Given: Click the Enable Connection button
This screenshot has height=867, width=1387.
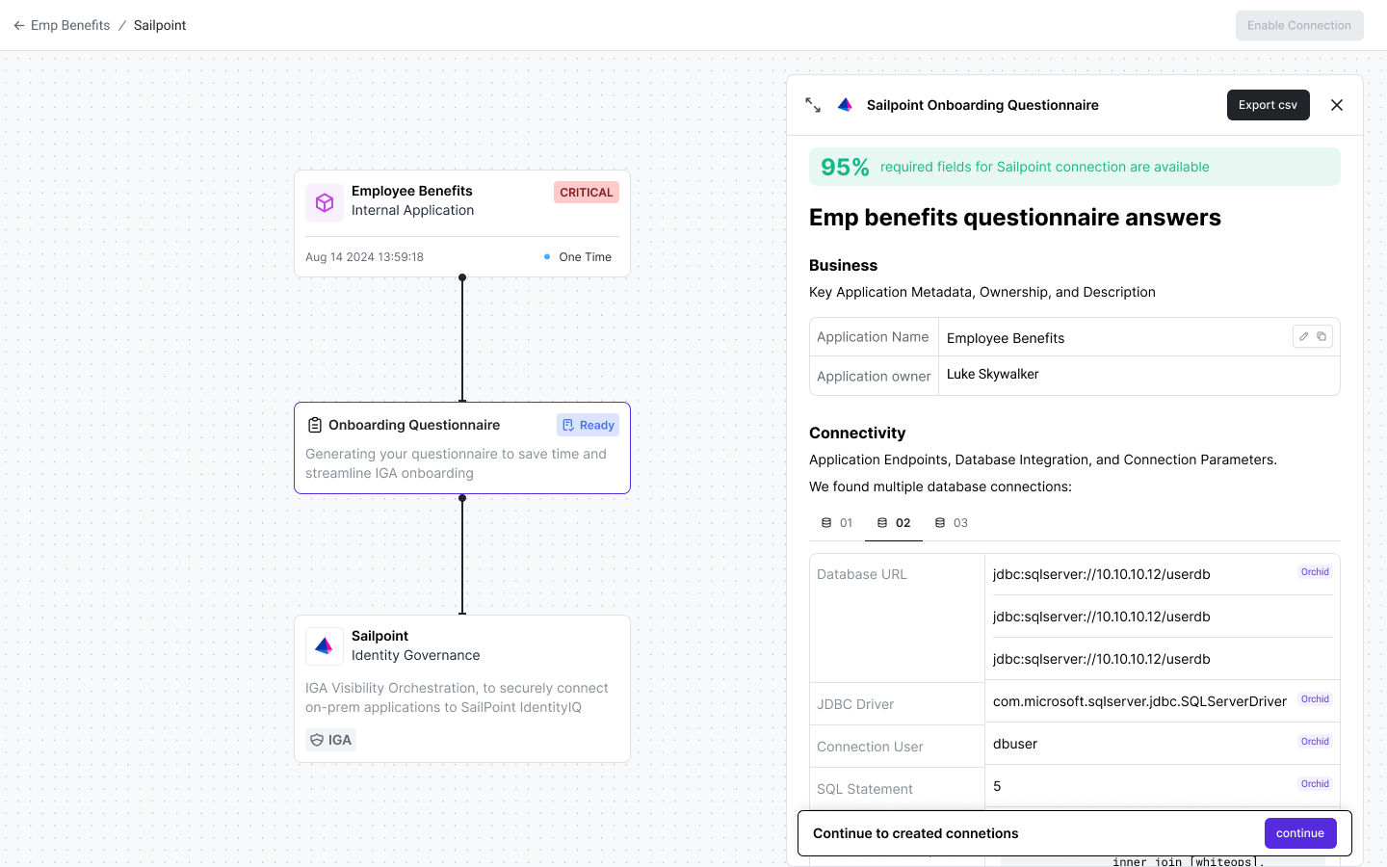Looking at the screenshot, I should point(1298,26).
